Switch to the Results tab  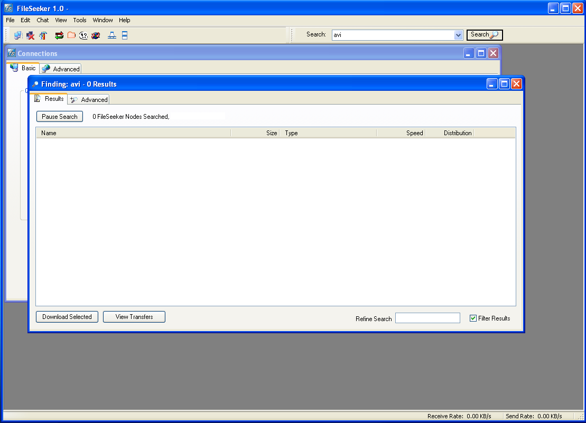(x=49, y=99)
